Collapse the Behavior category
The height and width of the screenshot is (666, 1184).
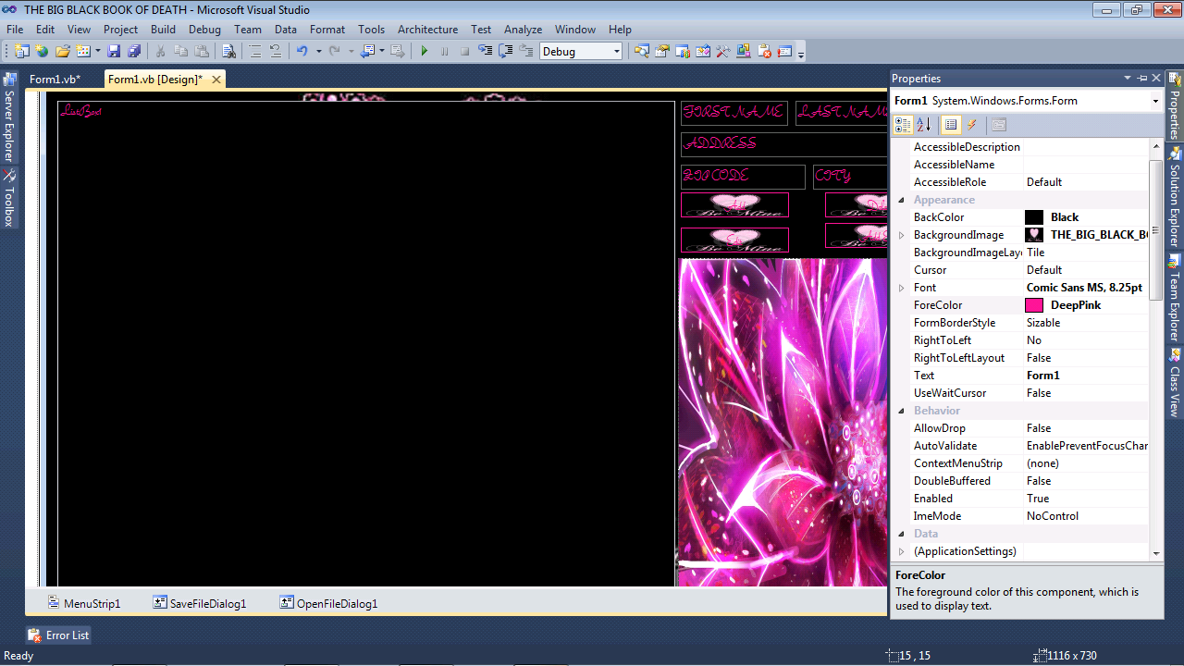[902, 411]
